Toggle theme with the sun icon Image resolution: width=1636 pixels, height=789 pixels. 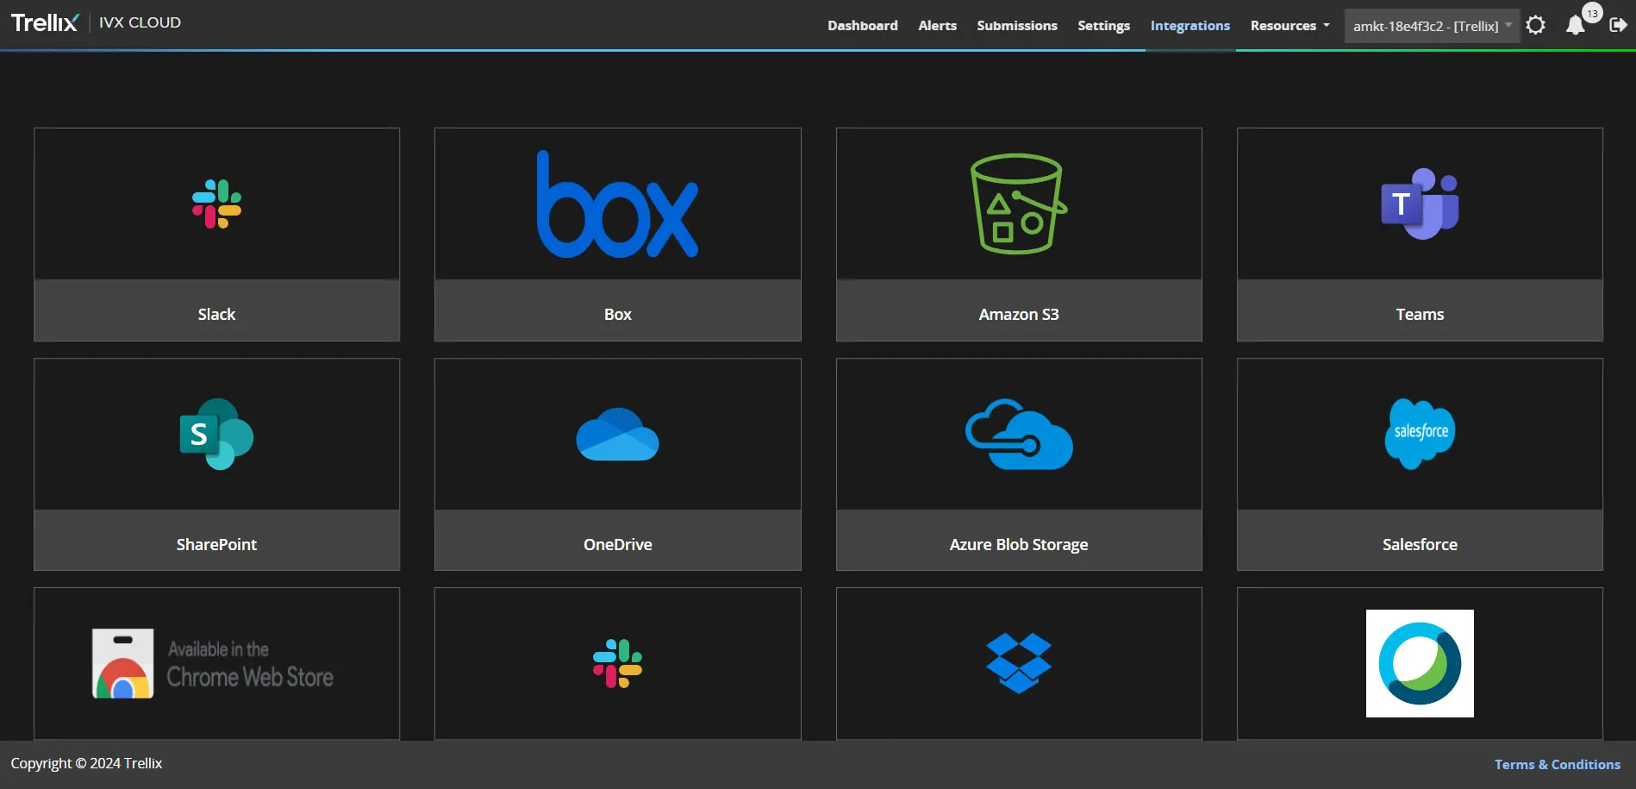point(1535,25)
